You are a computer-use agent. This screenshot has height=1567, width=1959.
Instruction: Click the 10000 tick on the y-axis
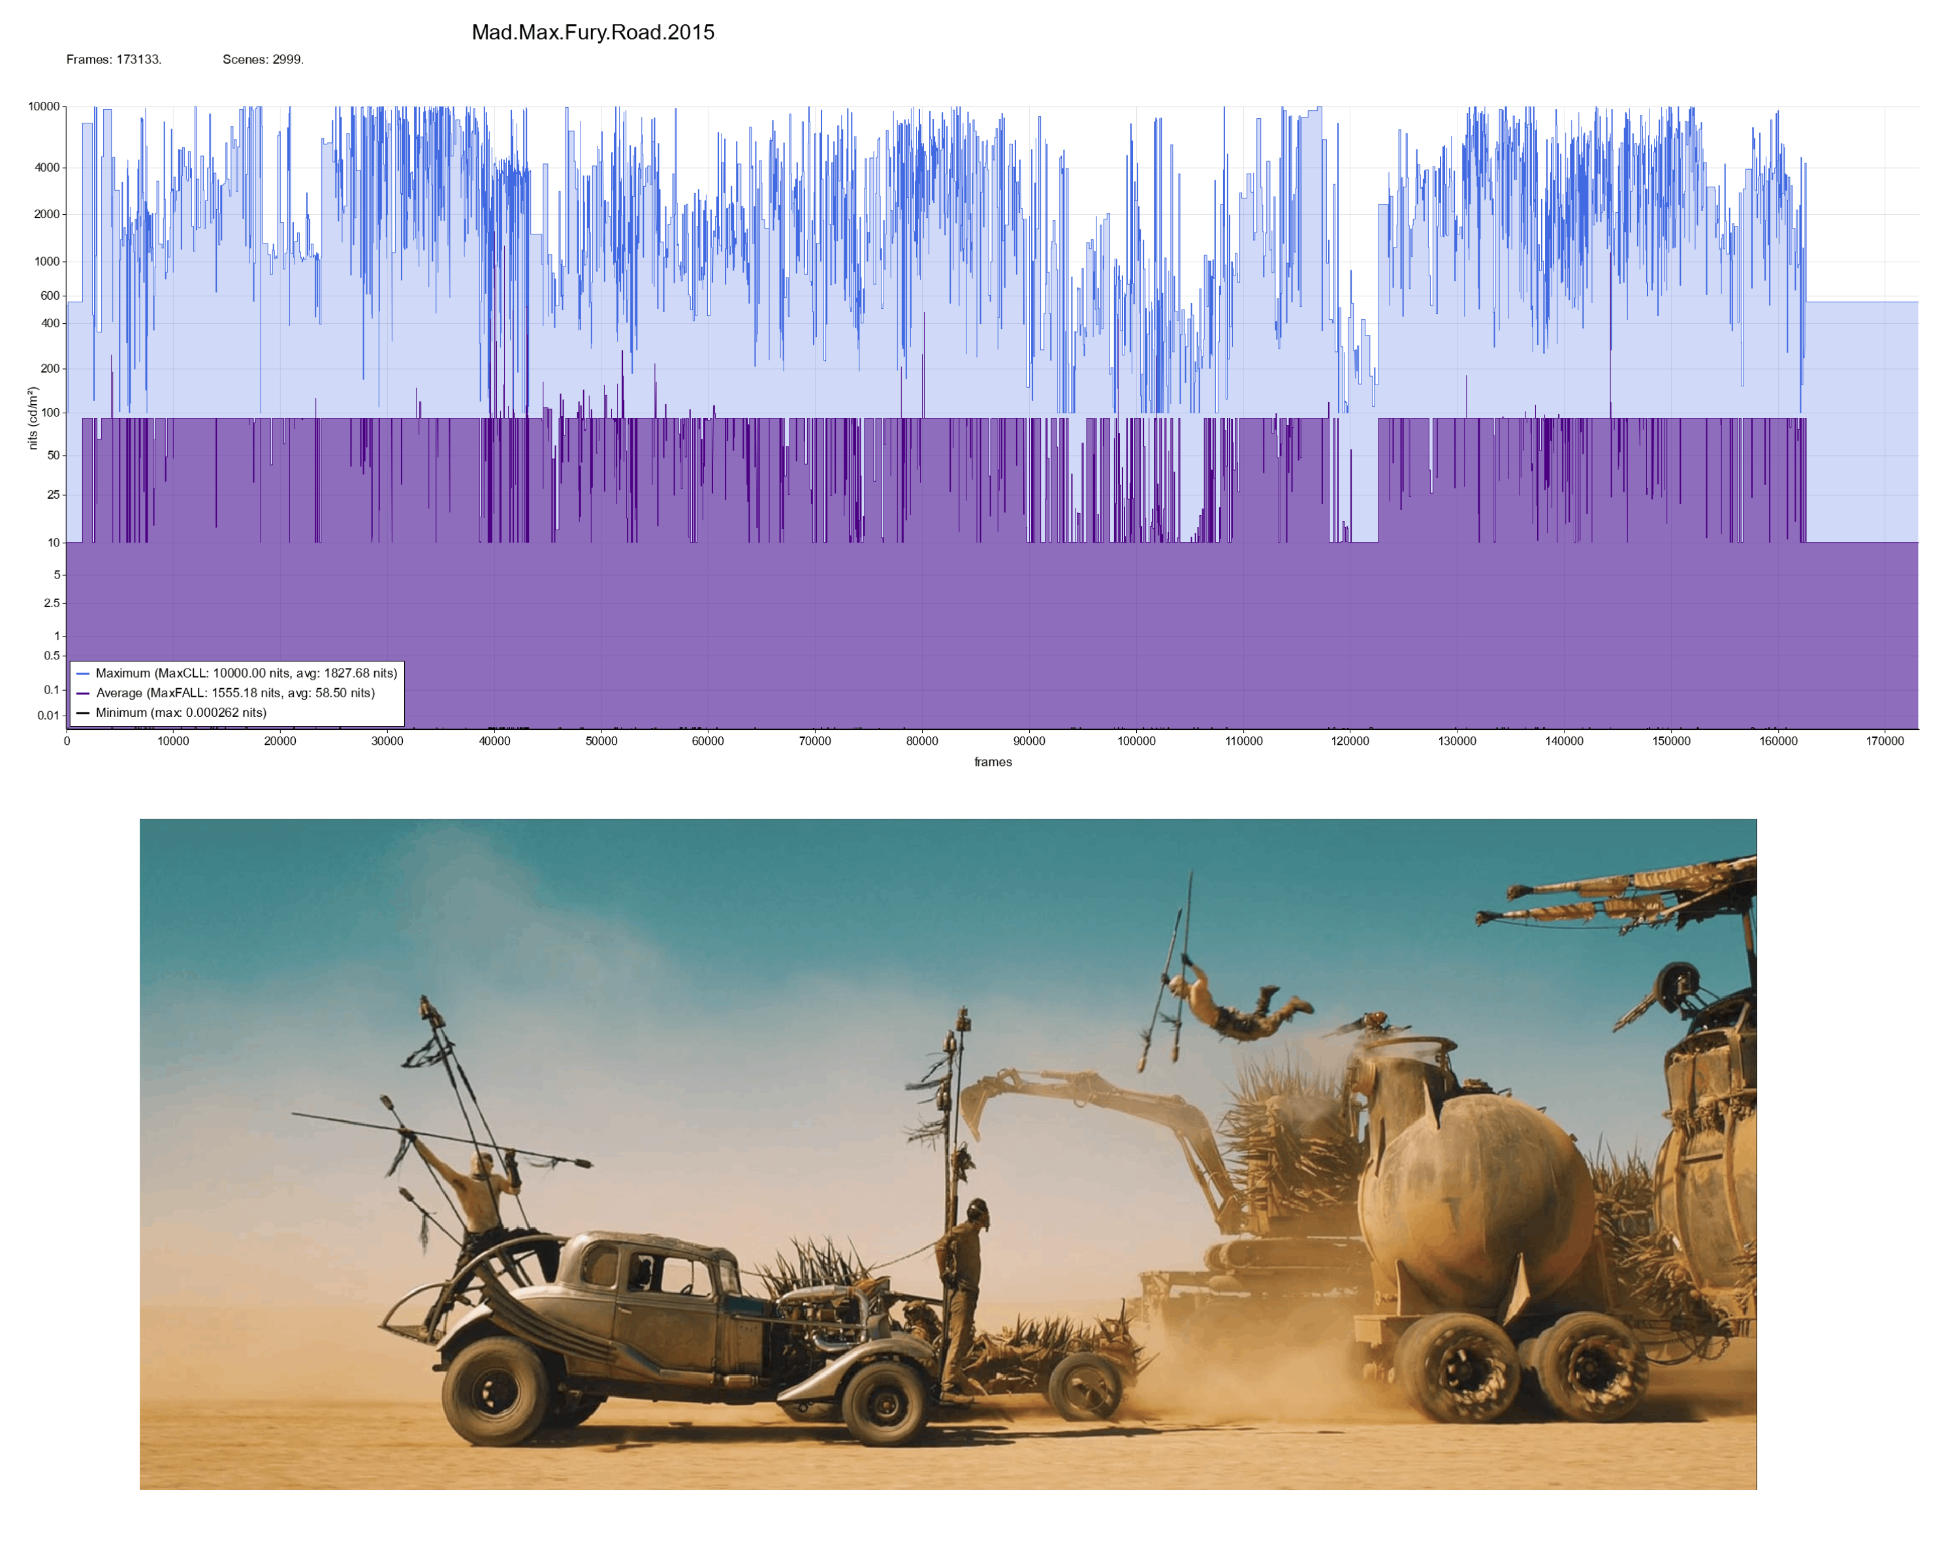tap(44, 106)
